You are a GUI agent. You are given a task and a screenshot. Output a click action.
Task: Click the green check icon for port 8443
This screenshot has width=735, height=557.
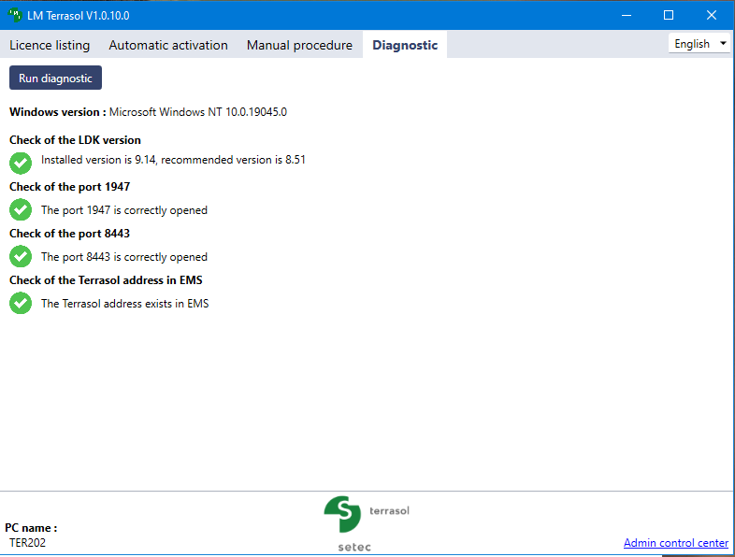point(21,256)
